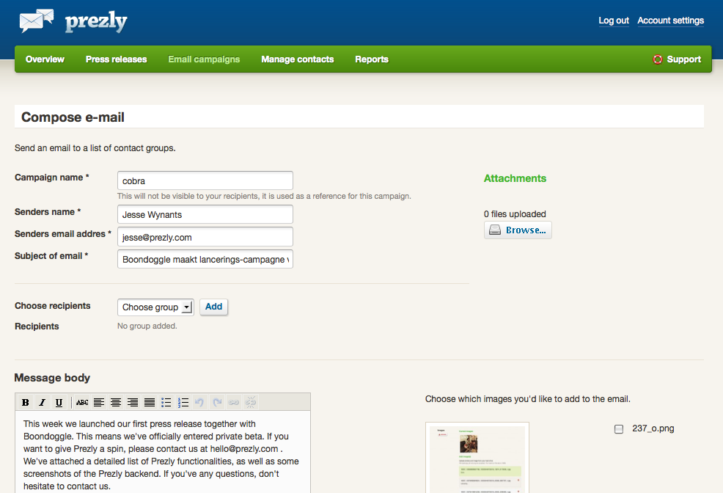Switch to Manage contacts tab
The height and width of the screenshot is (493, 723).
(298, 59)
